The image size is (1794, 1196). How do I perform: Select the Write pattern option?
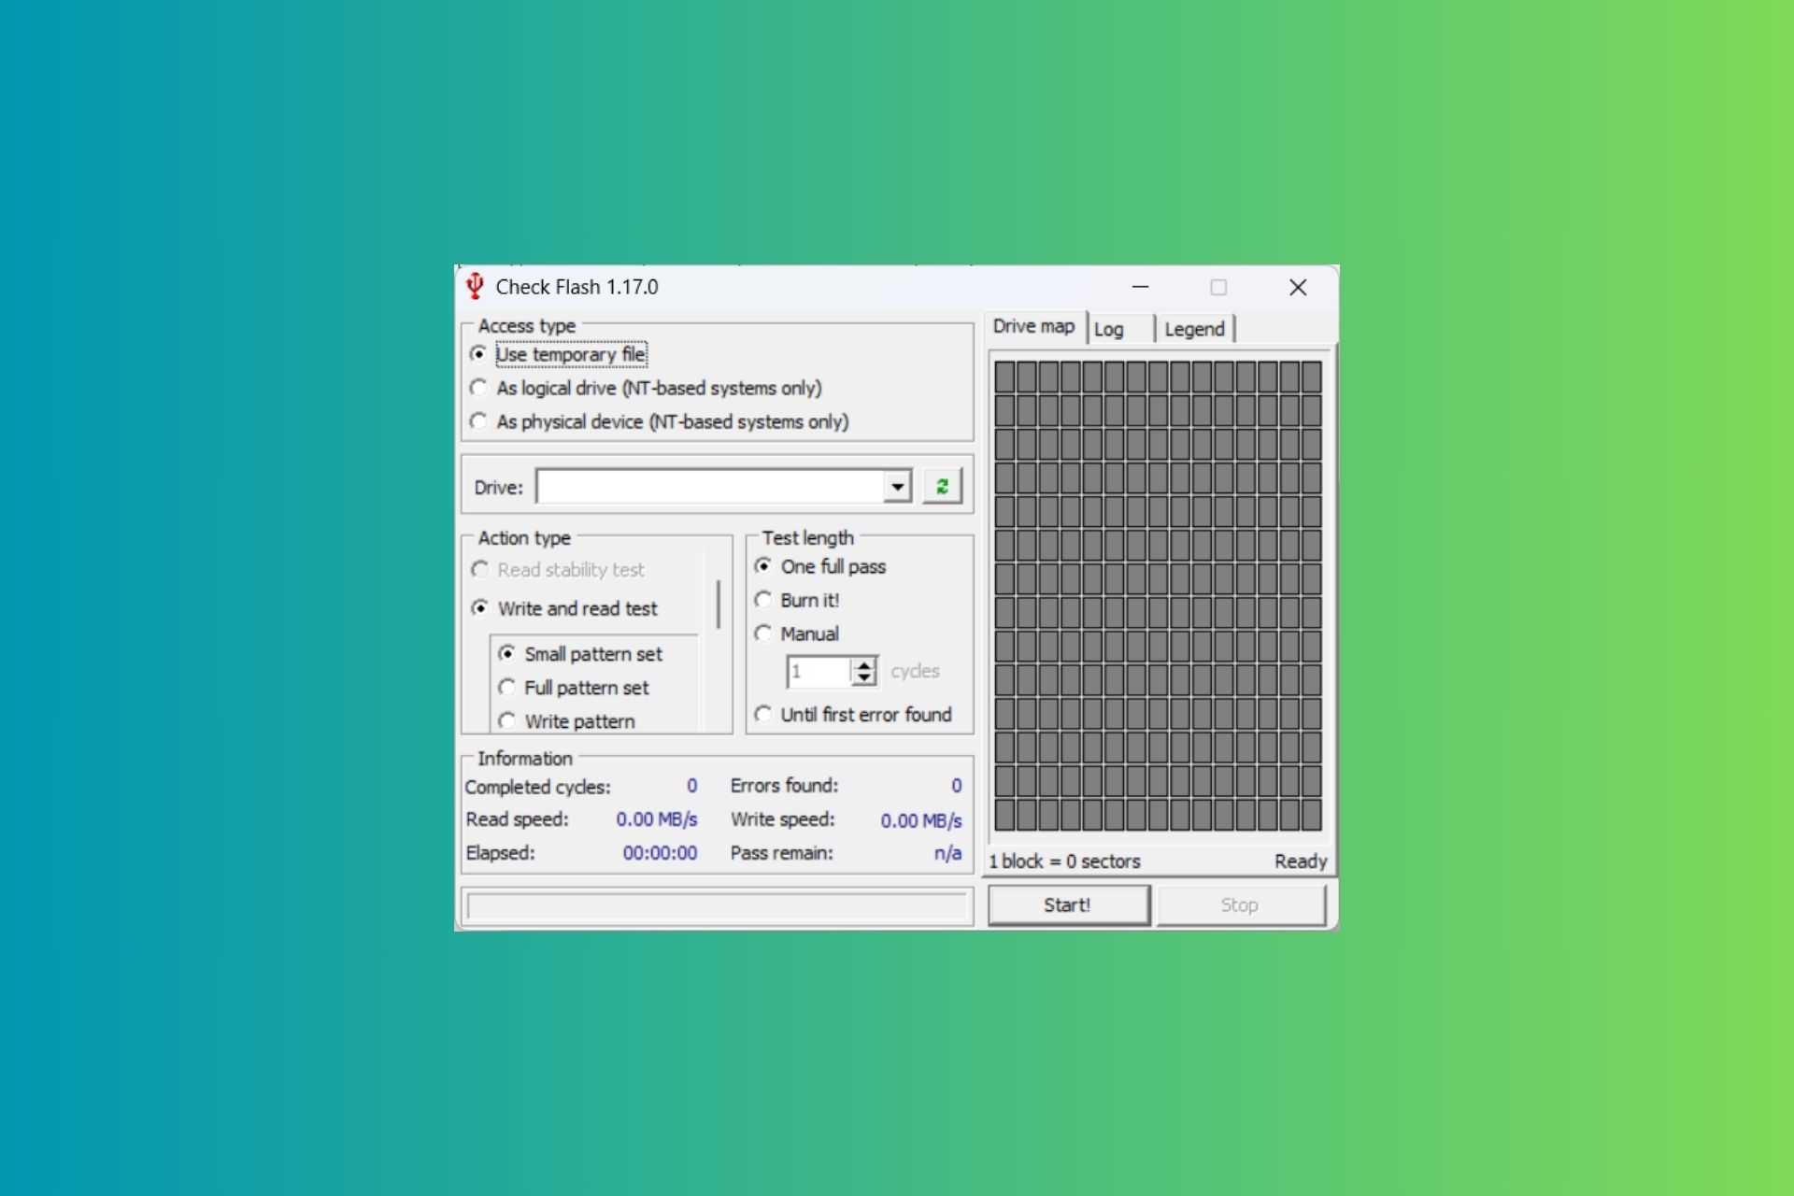pos(507,720)
